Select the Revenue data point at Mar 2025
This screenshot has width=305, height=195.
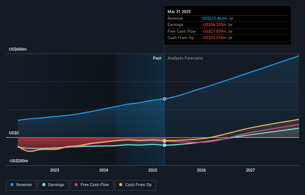pos(165,99)
